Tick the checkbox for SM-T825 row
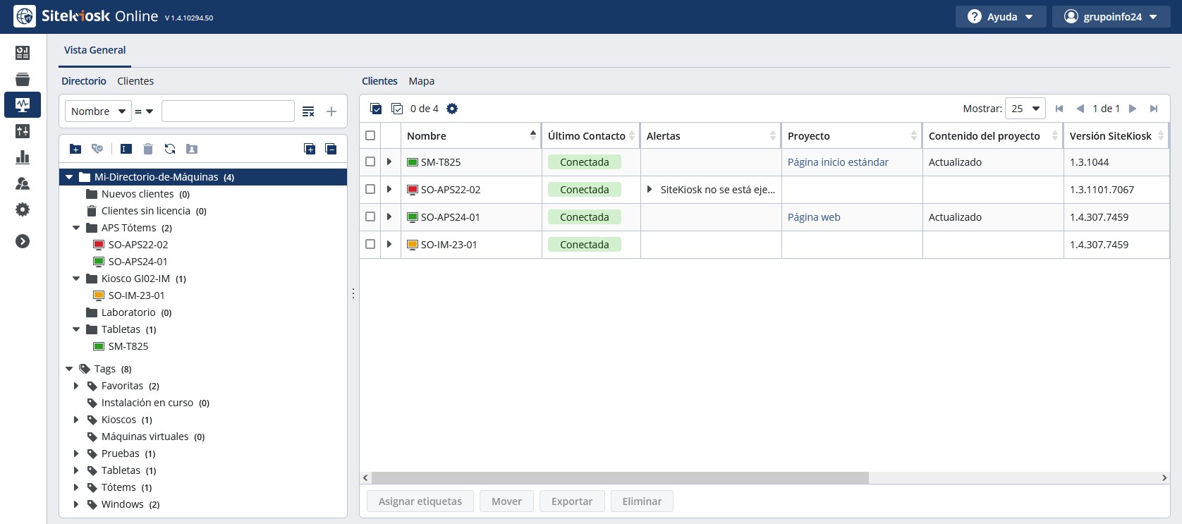1182x524 pixels. [x=370, y=162]
